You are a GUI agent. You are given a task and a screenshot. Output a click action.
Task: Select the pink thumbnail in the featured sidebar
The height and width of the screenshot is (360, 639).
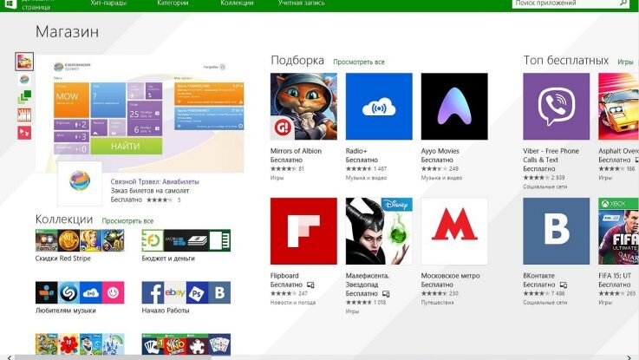pos(24,133)
